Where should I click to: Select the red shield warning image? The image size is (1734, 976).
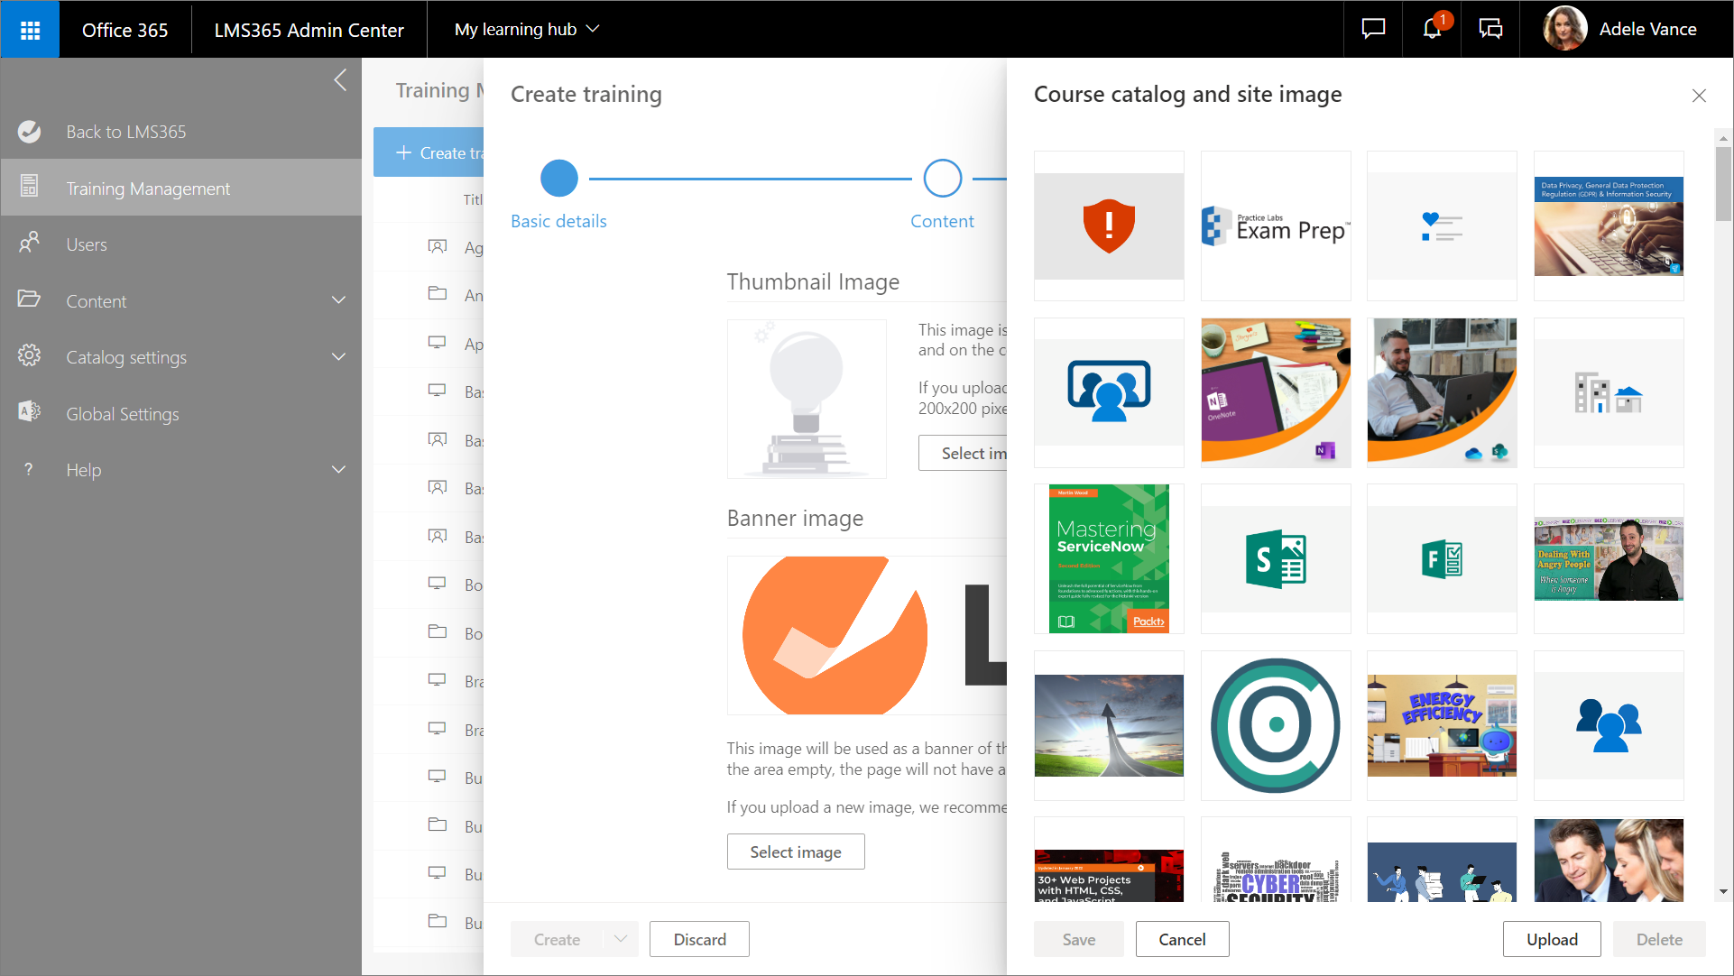tap(1109, 226)
